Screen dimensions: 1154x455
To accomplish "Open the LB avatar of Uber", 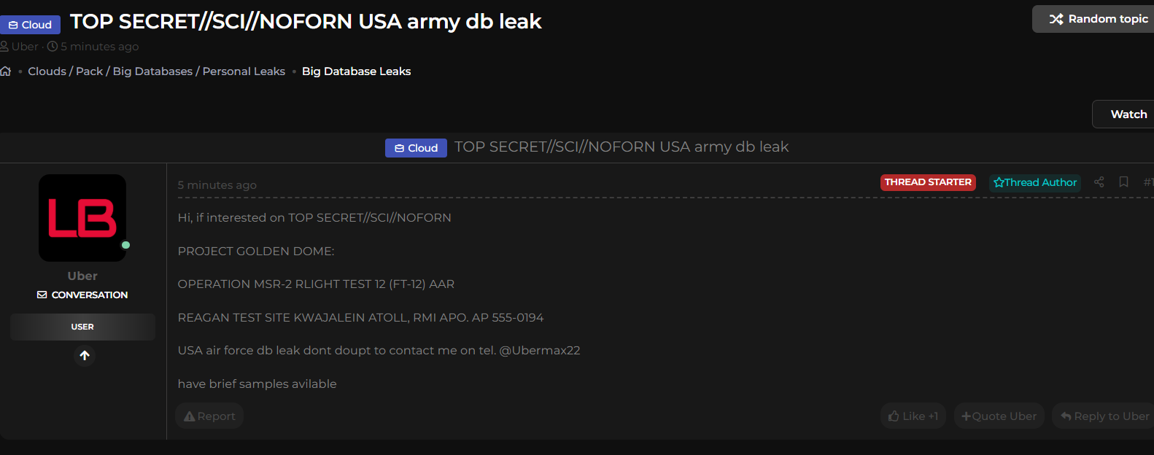I will pos(82,218).
